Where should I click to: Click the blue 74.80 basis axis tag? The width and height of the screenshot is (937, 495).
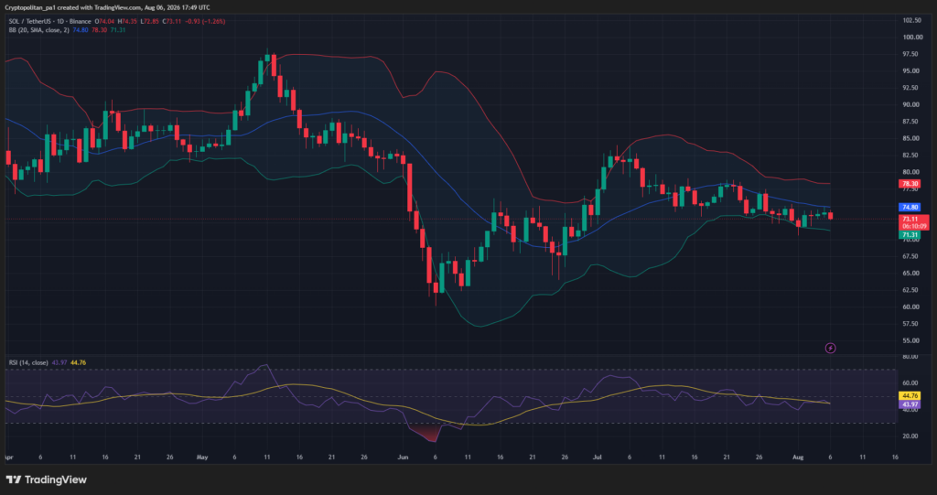point(910,208)
